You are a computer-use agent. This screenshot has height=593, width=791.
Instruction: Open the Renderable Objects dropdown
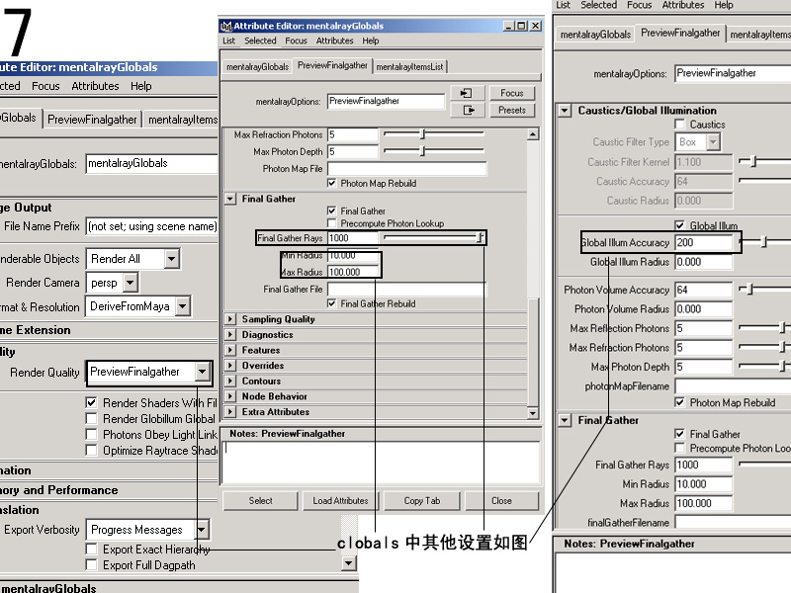point(171,259)
